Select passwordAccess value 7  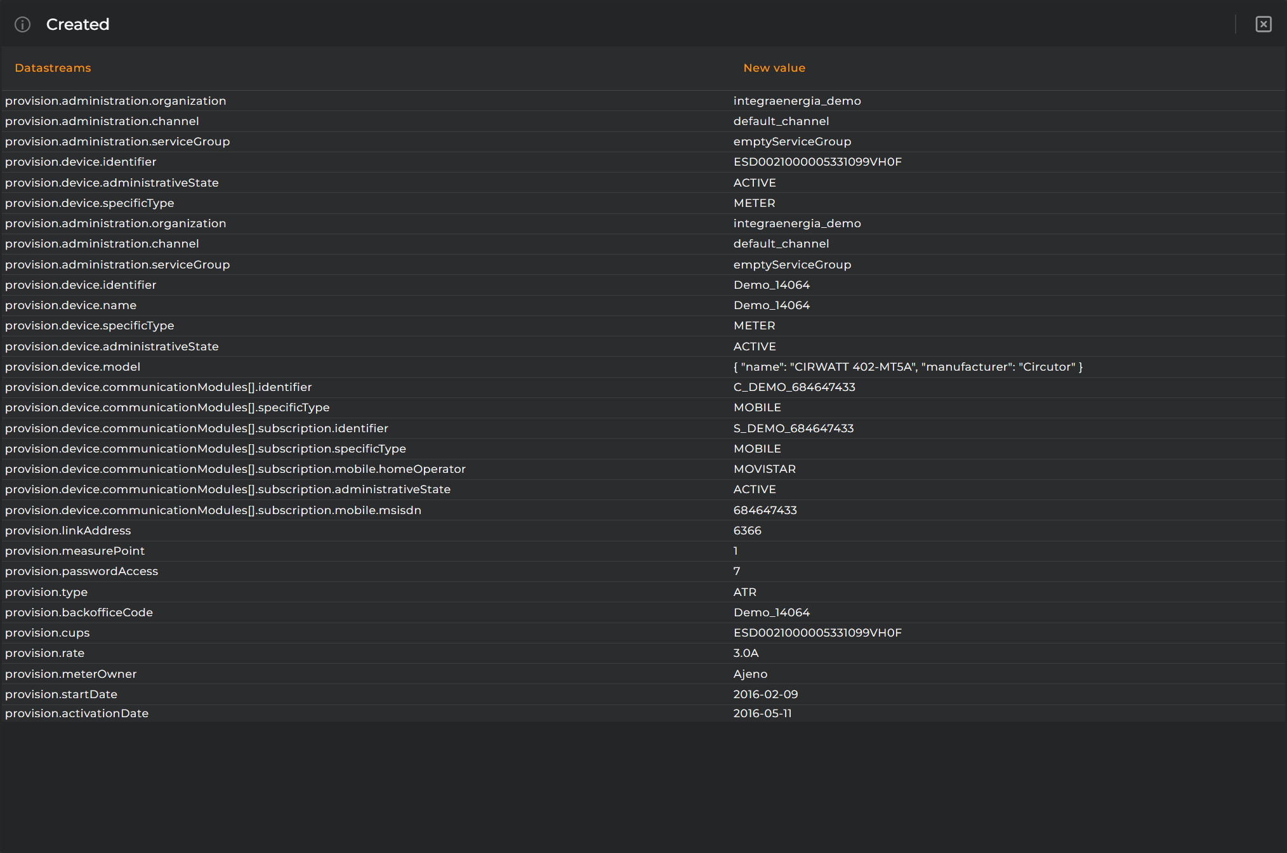point(737,571)
